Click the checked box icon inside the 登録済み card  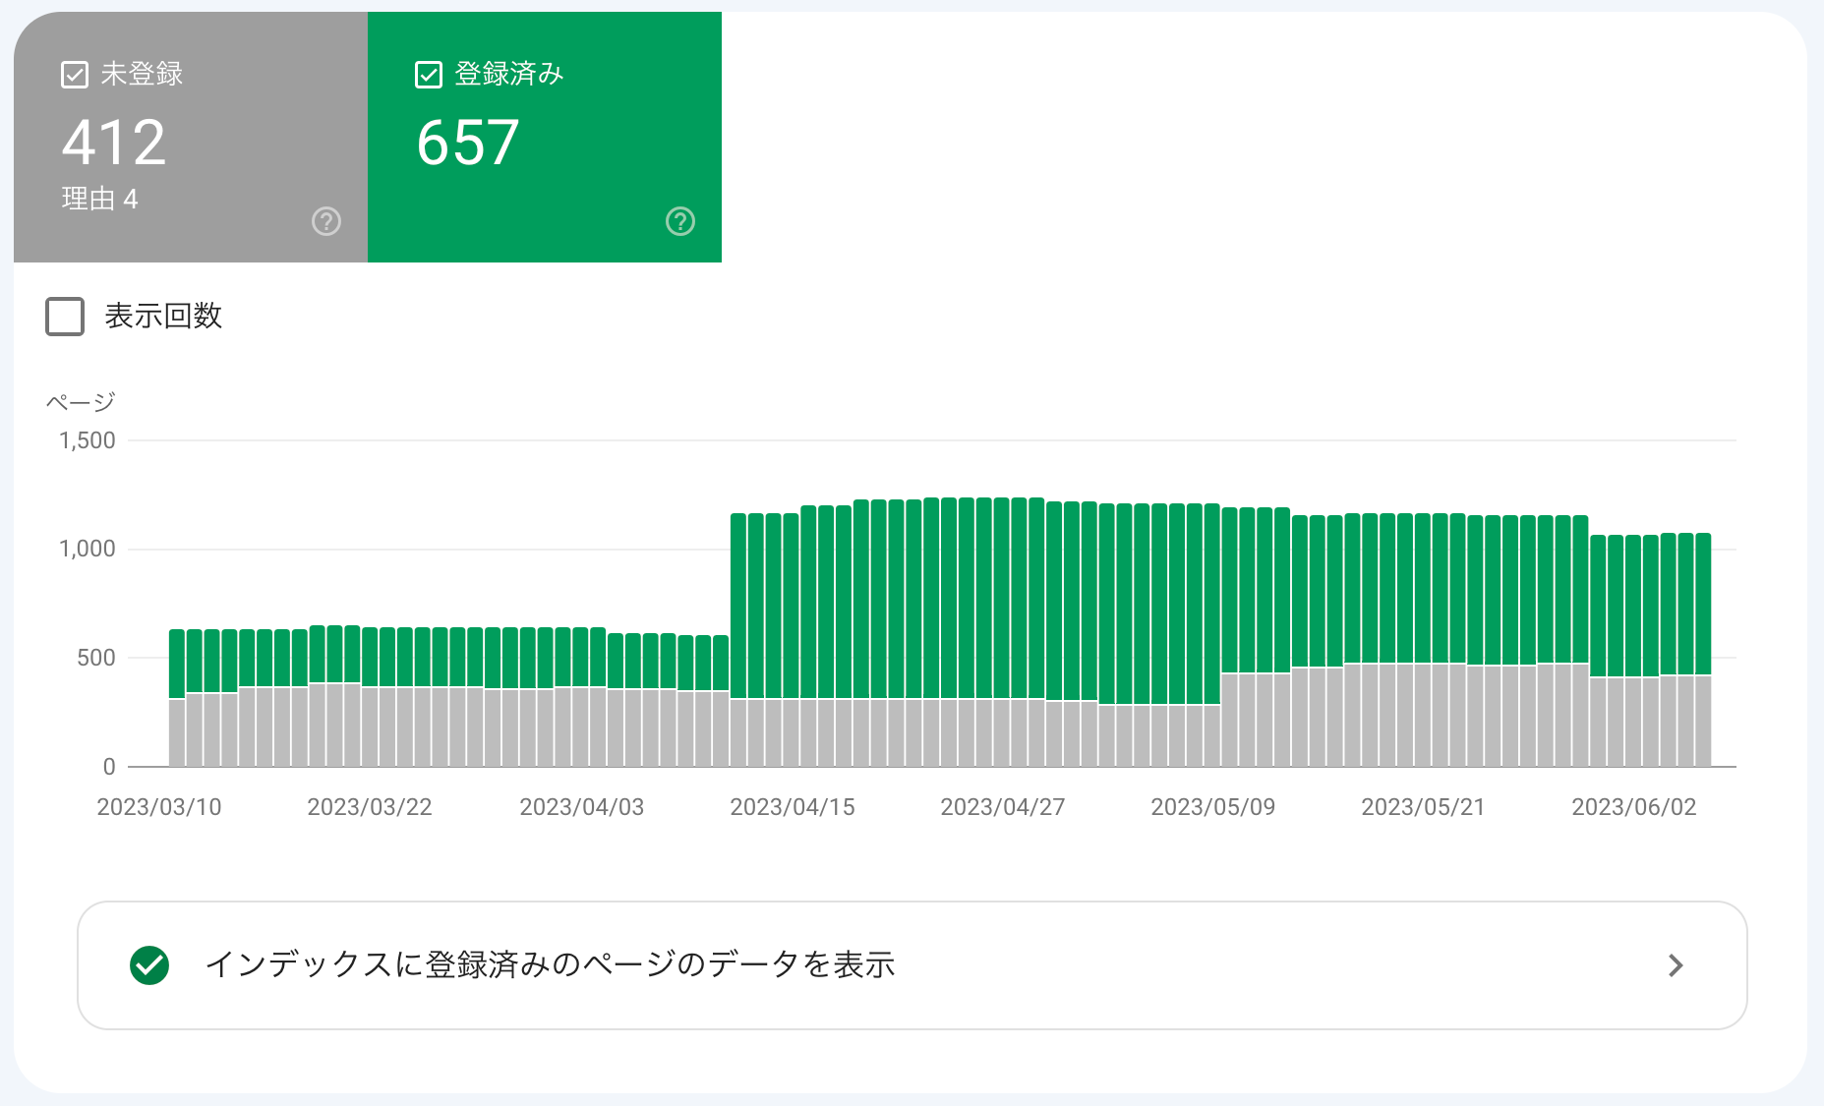[429, 73]
